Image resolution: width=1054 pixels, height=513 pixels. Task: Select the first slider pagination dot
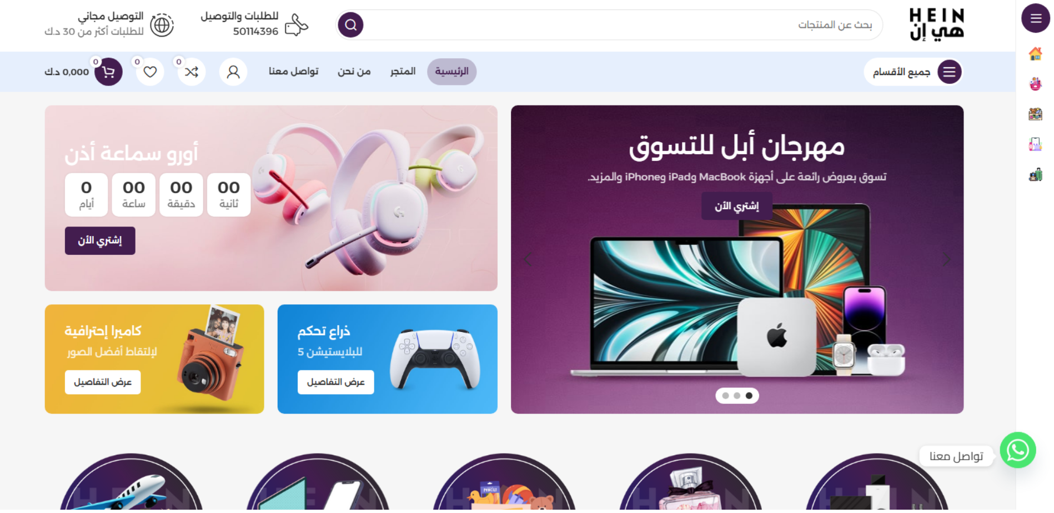coord(726,396)
